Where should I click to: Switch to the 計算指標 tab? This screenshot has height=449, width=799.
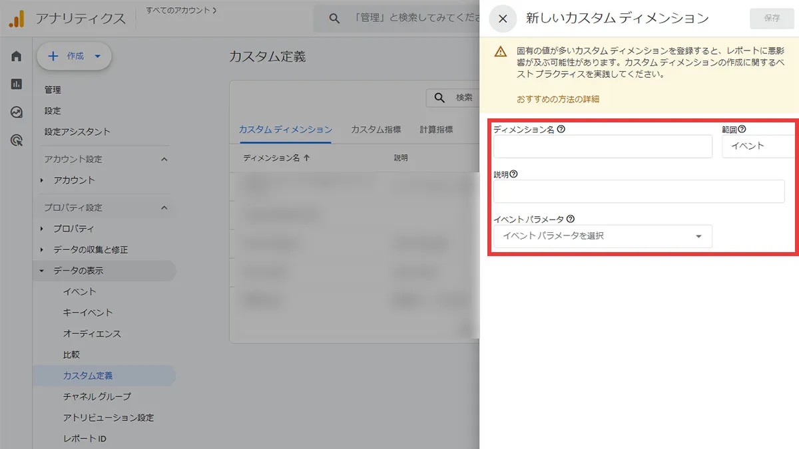436,130
